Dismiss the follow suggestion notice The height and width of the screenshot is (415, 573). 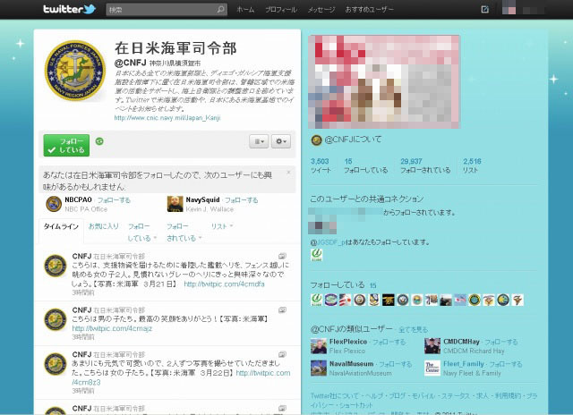pos(288,172)
